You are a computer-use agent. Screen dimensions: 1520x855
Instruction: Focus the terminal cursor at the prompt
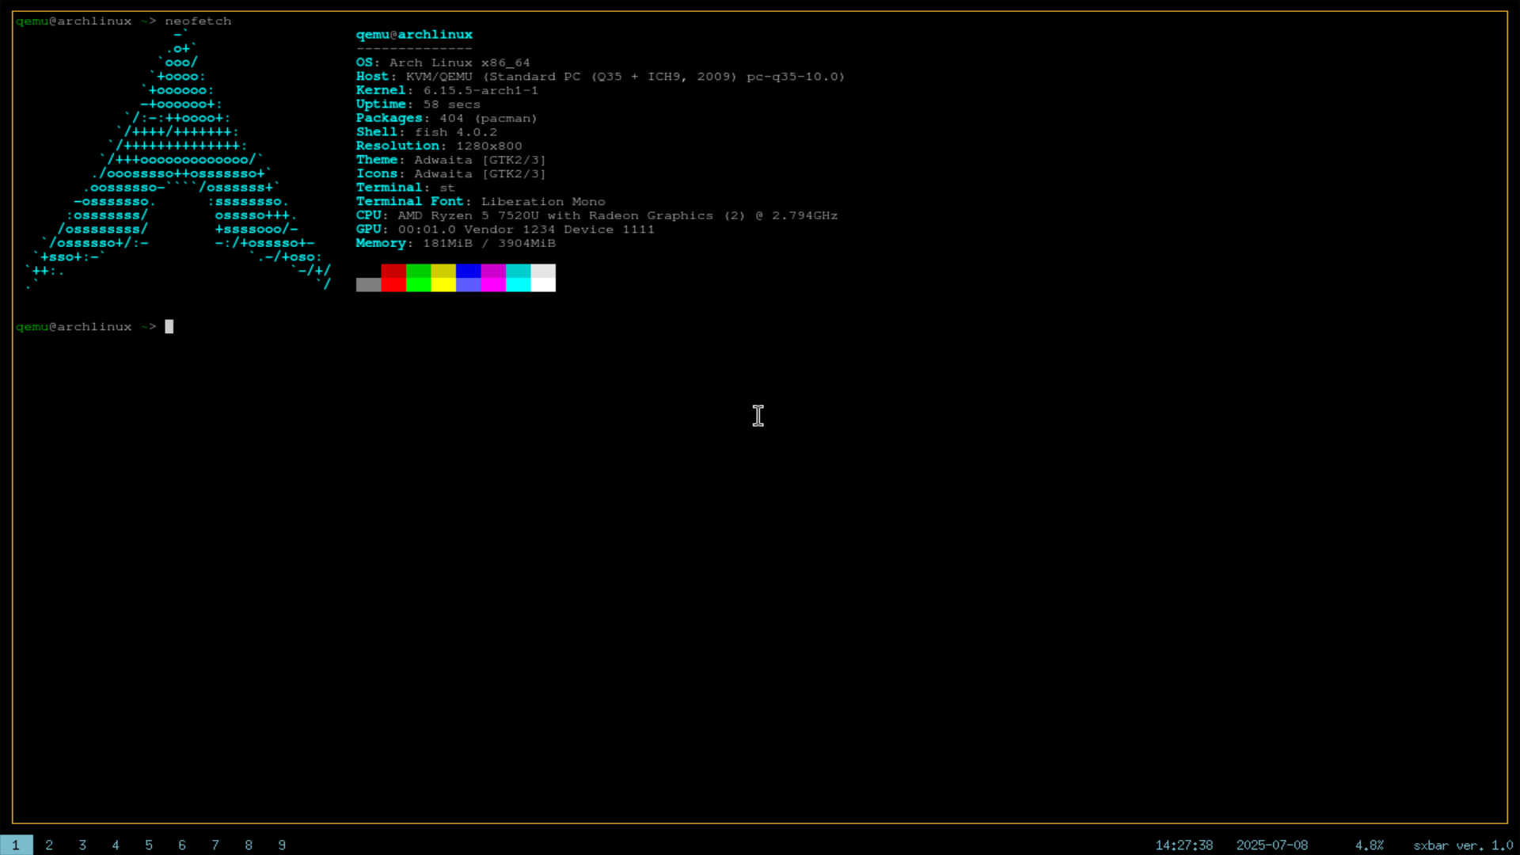tap(169, 326)
